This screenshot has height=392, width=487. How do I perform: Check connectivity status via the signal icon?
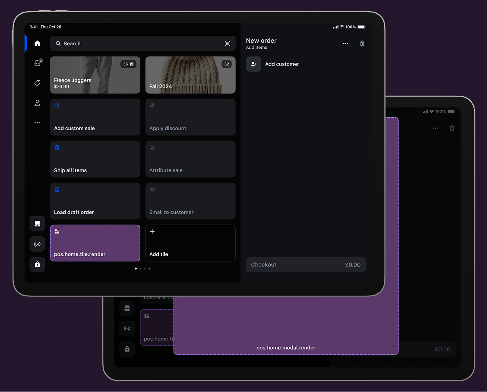point(37,244)
